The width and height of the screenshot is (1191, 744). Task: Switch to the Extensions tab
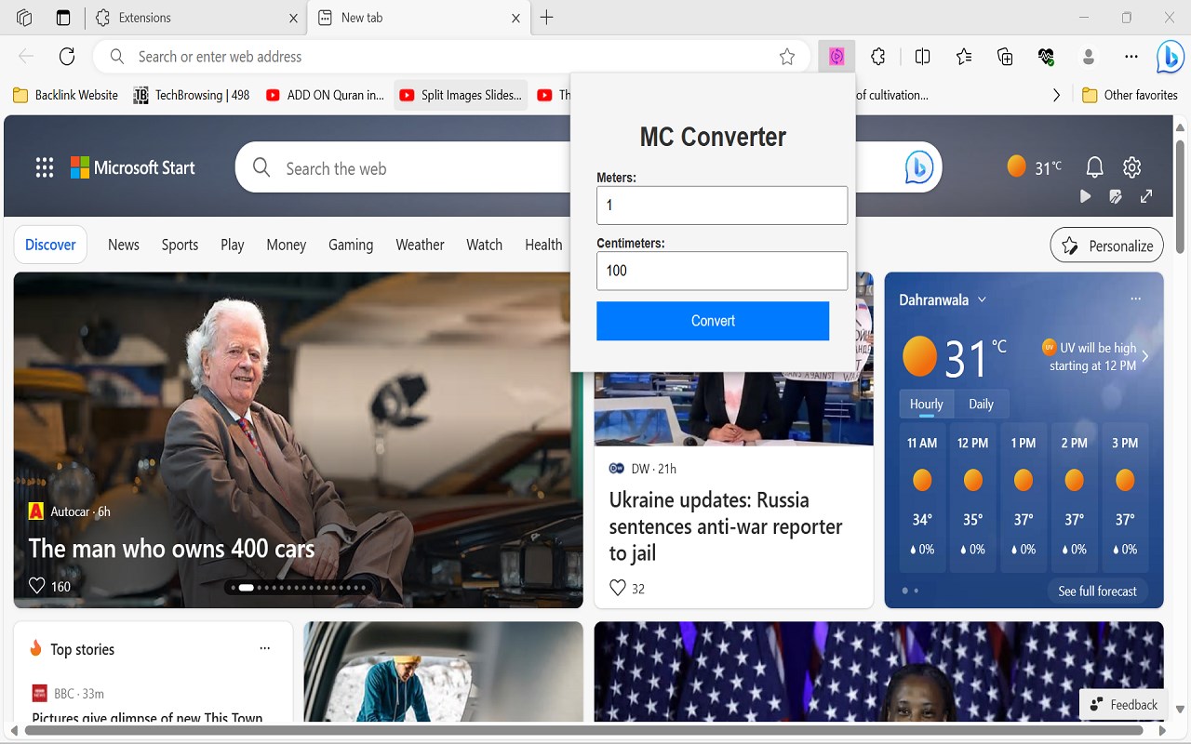[197, 18]
